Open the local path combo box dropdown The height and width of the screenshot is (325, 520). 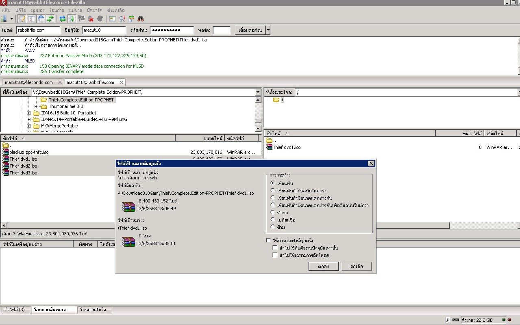tap(258, 92)
